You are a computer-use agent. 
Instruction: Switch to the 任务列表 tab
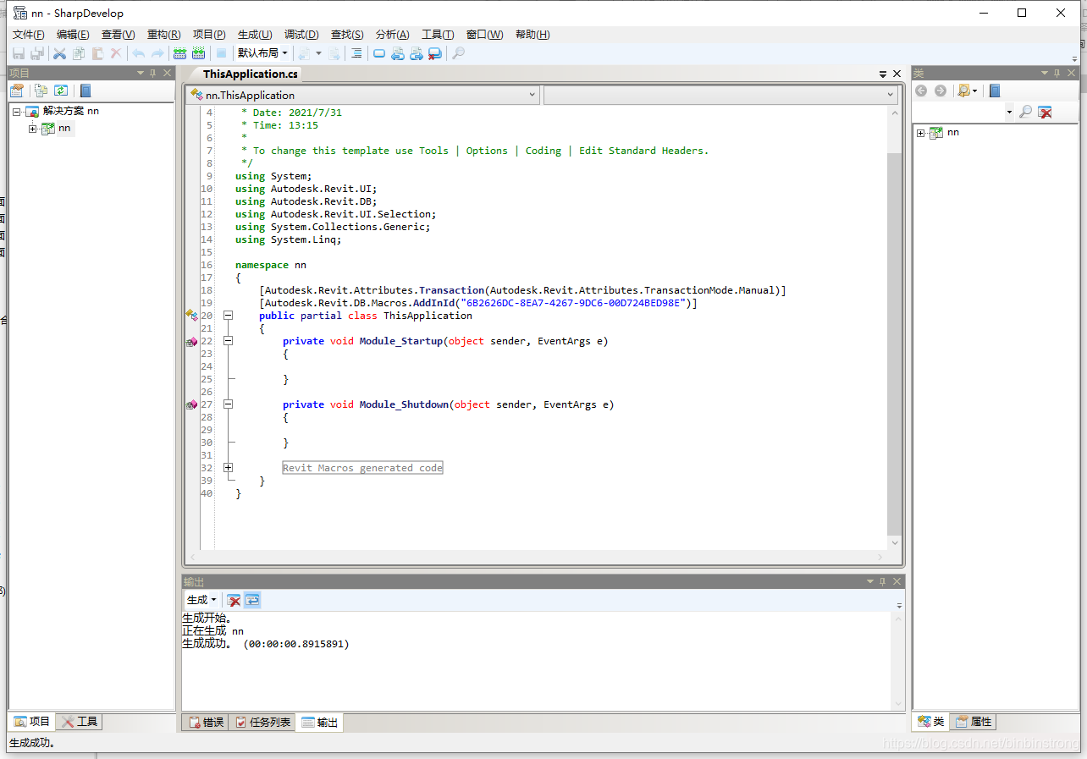pos(262,723)
